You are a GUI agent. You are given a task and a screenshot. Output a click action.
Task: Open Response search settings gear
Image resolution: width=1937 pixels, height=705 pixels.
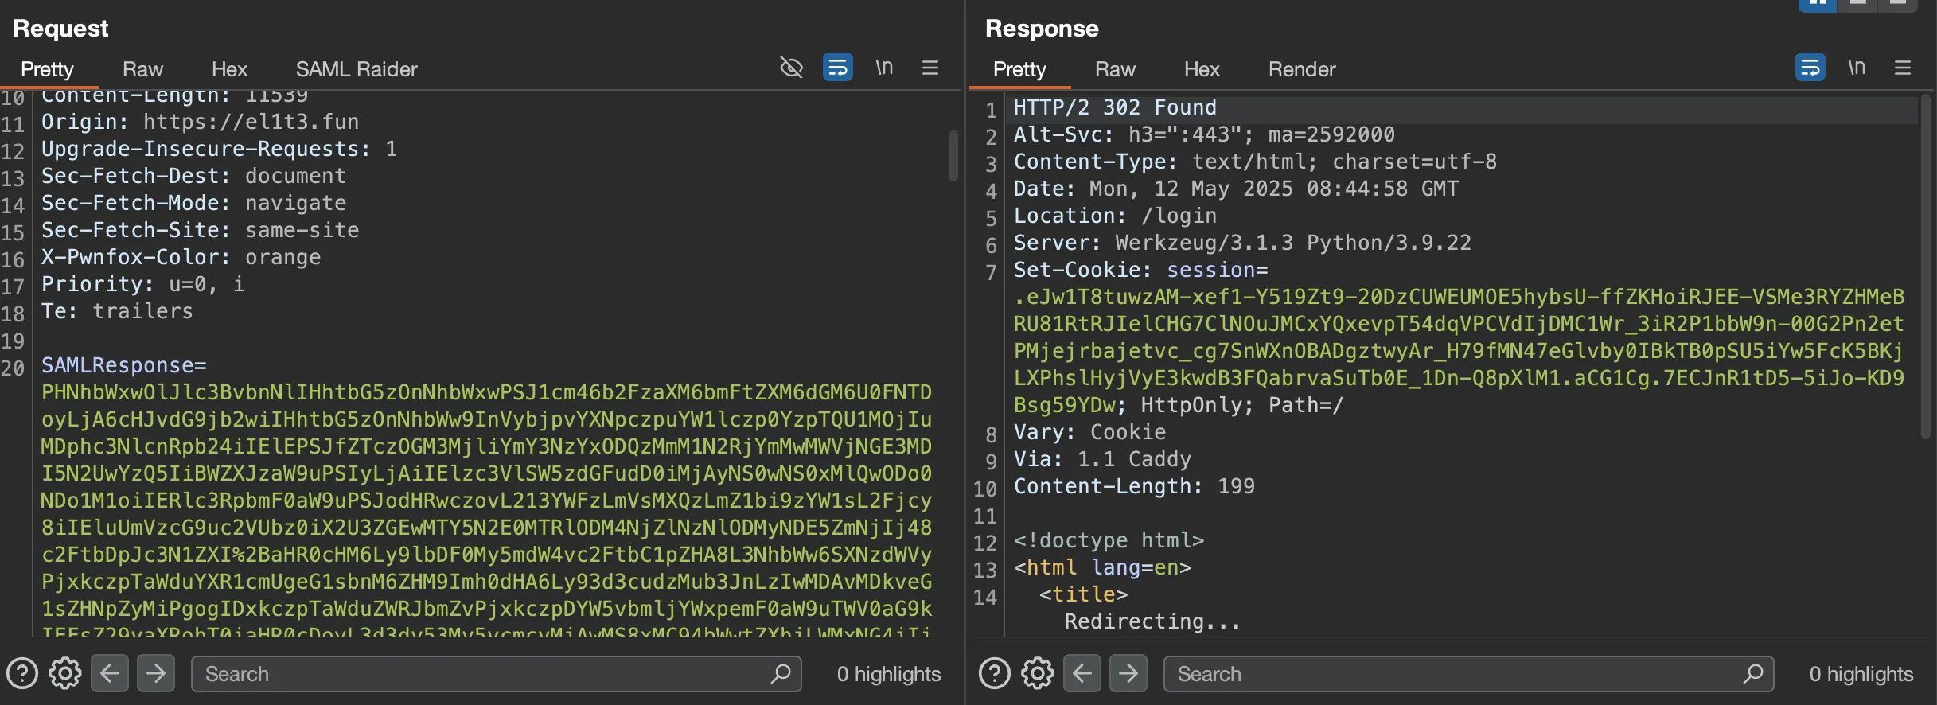pos(1038,673)
